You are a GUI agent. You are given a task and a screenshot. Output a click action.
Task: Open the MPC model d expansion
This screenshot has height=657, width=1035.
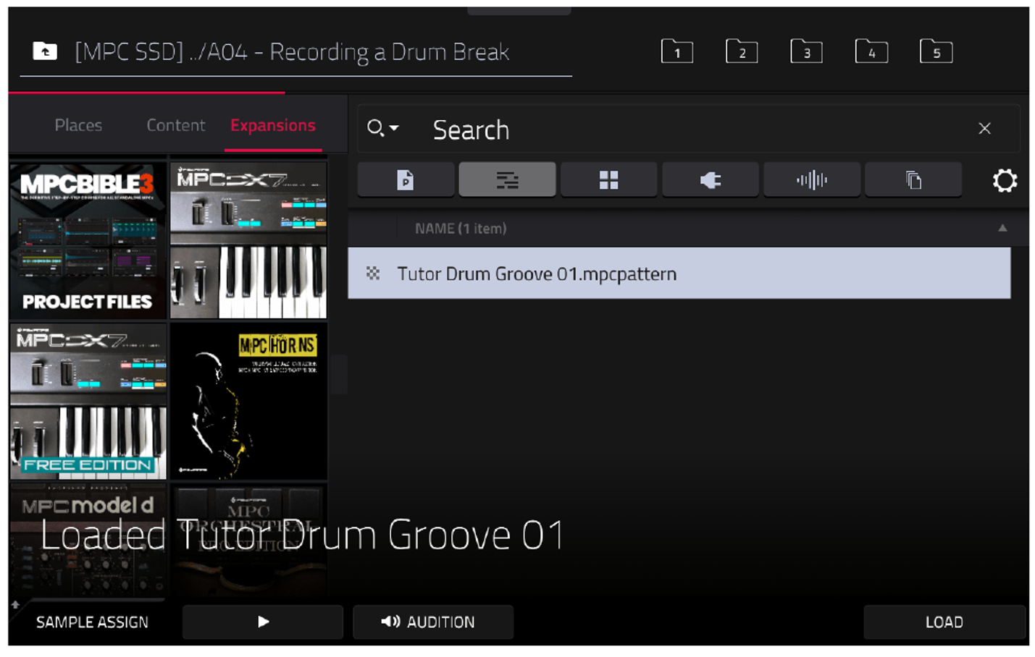(88, 541)
